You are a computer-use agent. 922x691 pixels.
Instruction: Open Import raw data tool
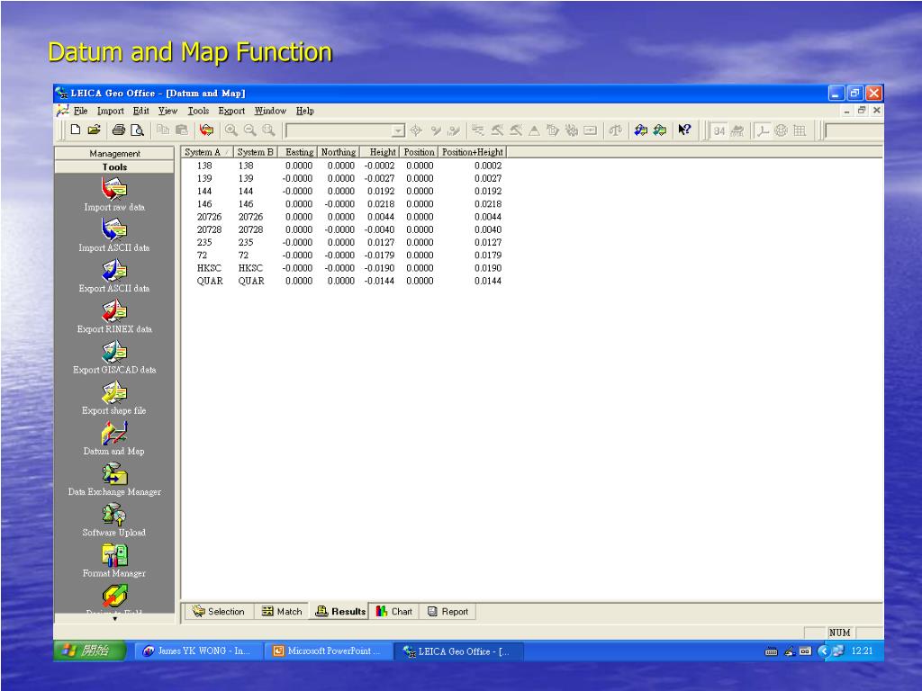pos(114,194)
